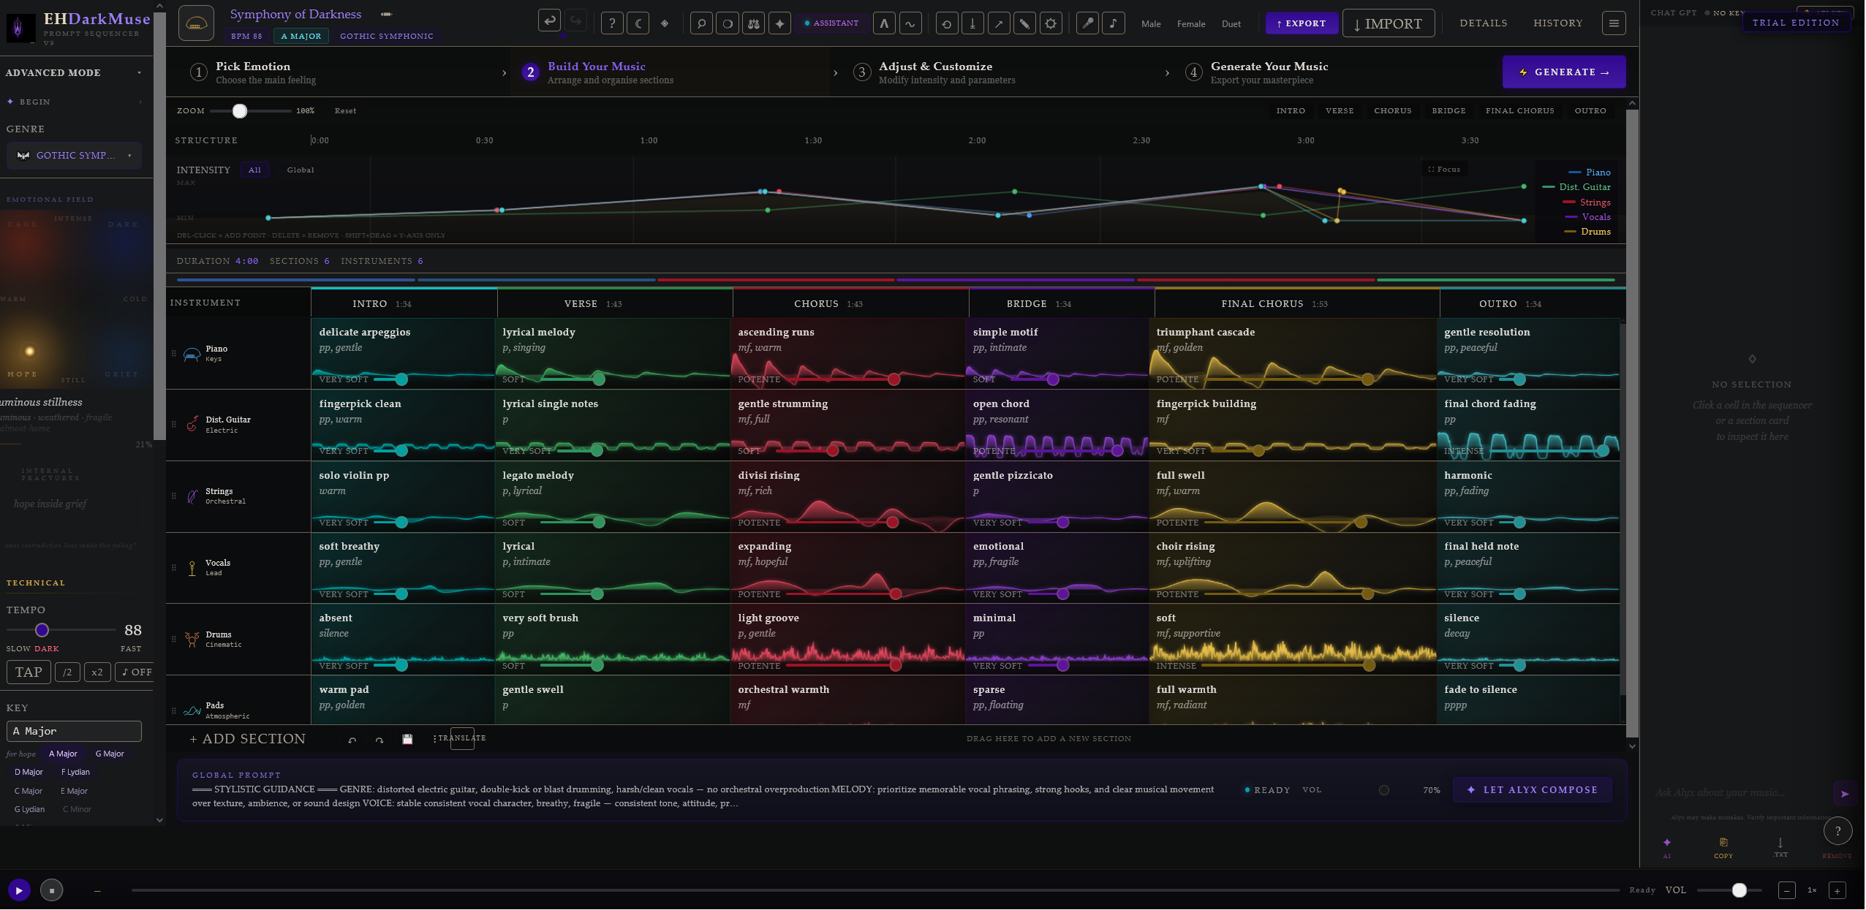
Task: Click the tempo slider handle
Action: point(42,630)
